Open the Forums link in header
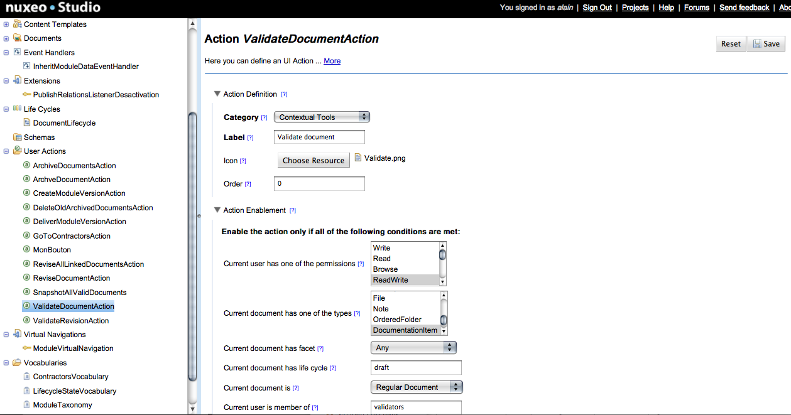The width and height of the screenshot is (791, 415). coord(697,8)
